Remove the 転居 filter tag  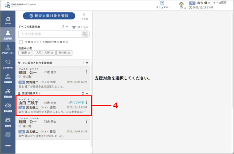pyautogui.click(x=29, y=53)
